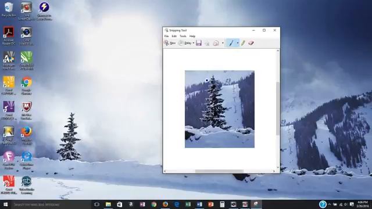Click the horizontal scrollbar in Snipping Tool
The width and height of the screenshot is (372, 209).
219,171
